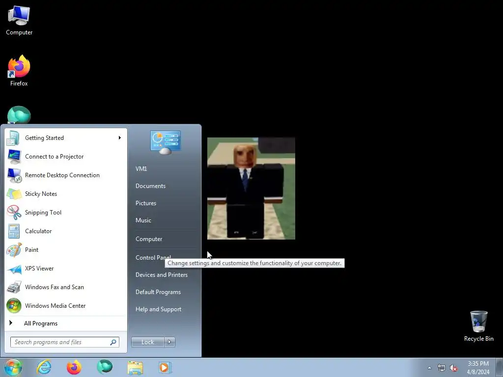Screen dimensions: 503x377
Task: Click the 'Sticky Notes' label text
Action: coord(41,193)
